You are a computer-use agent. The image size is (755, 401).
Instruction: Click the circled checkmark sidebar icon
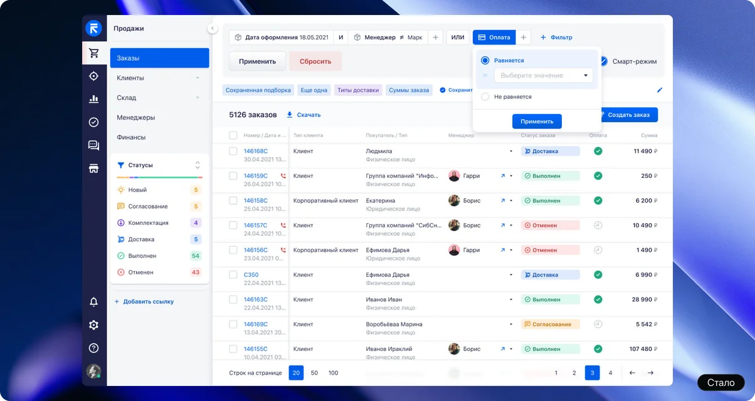point(94,122)
